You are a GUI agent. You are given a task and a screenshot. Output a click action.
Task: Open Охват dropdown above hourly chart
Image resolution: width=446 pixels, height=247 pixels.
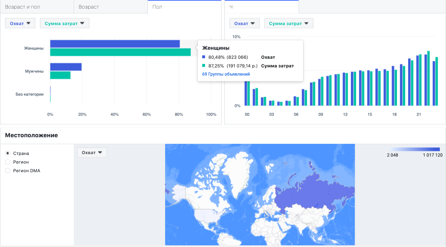pyautogui.click(x=245, y=23)
